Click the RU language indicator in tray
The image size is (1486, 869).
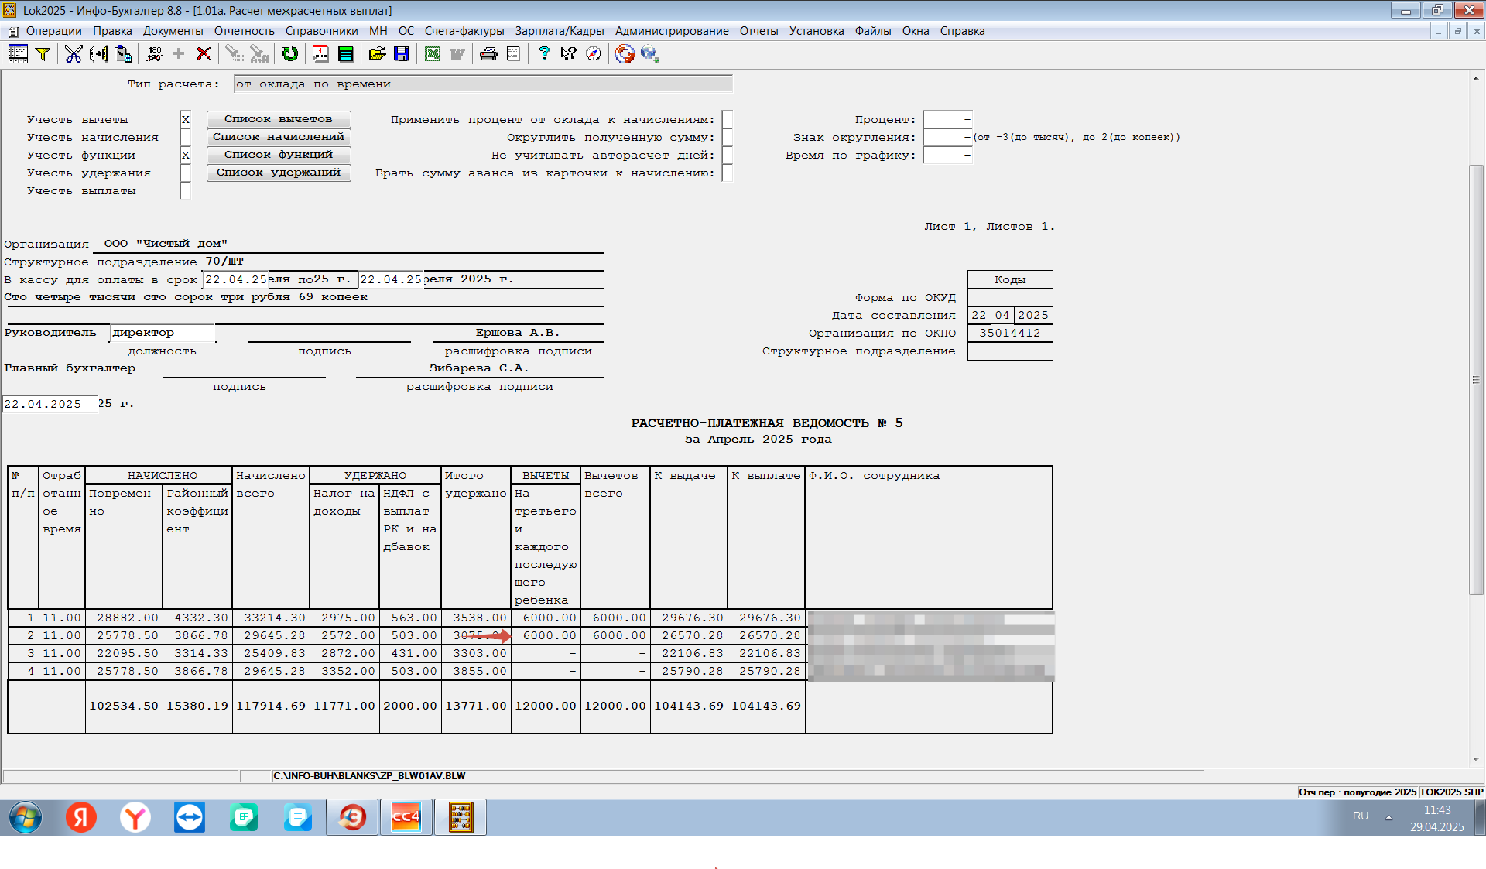click(x=1361, y=816)
